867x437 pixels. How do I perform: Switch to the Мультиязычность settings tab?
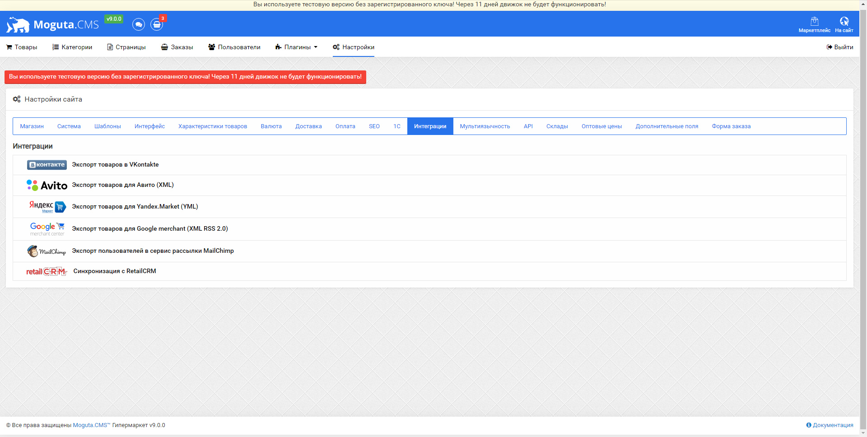click(x=485, y=126)
